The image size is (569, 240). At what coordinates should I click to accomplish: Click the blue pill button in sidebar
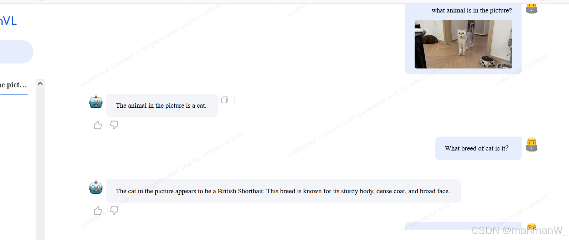[x=16, y=52]
